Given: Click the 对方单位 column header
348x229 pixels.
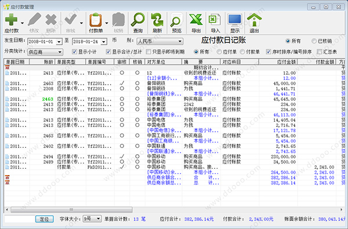Looking at the screenshot, I should [x=164, y=62].
